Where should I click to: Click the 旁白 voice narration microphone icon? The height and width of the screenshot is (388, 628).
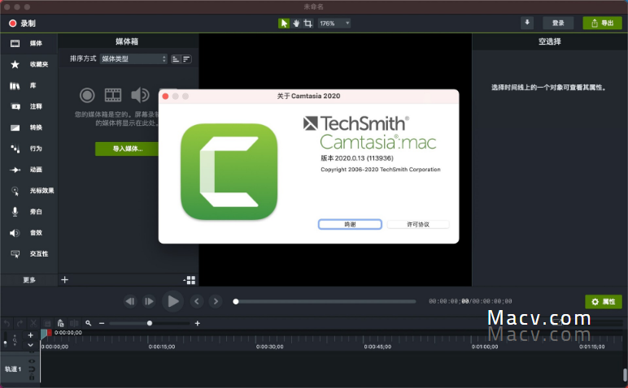click(15, 212)
